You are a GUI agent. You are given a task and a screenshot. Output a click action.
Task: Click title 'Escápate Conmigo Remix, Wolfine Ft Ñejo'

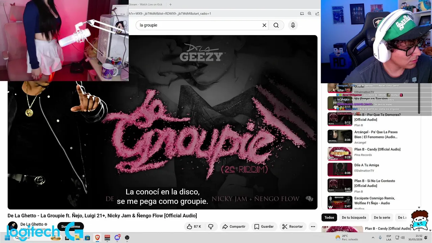pos(375,200)
